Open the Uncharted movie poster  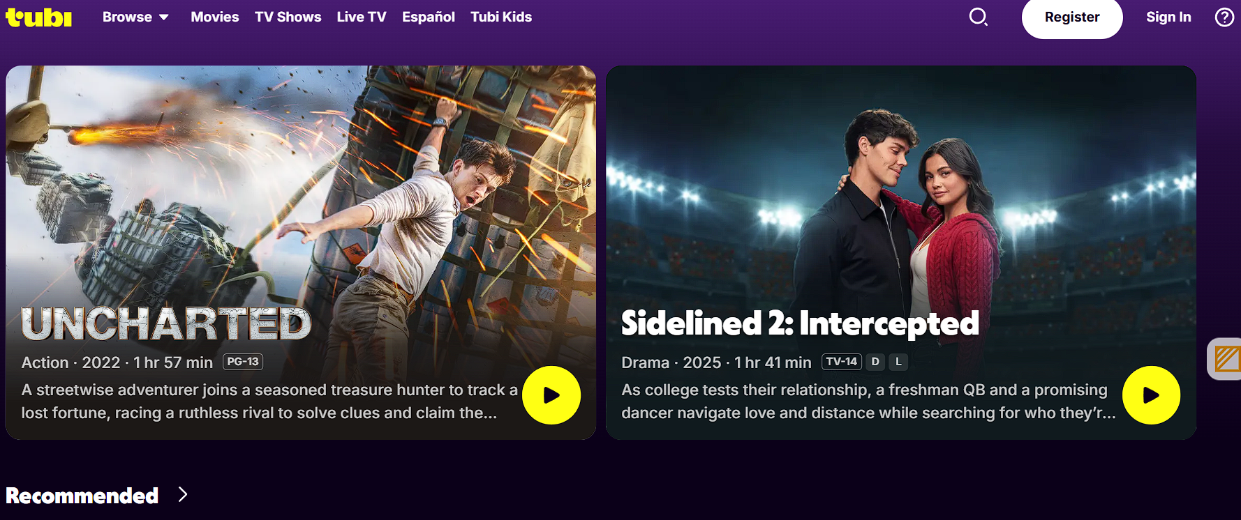pos(301,252)
